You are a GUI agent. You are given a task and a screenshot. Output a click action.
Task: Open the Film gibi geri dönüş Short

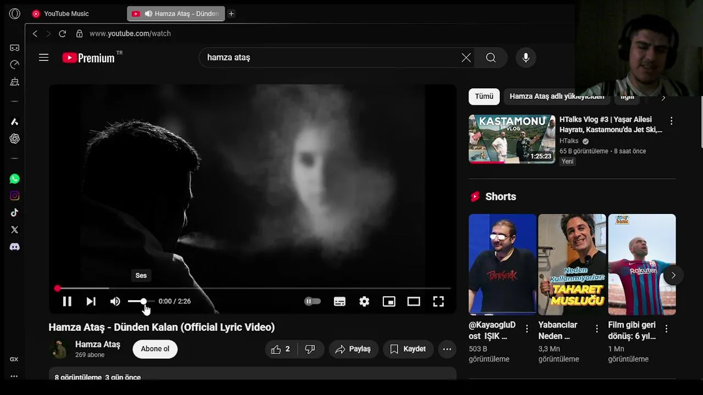point(642,264)
